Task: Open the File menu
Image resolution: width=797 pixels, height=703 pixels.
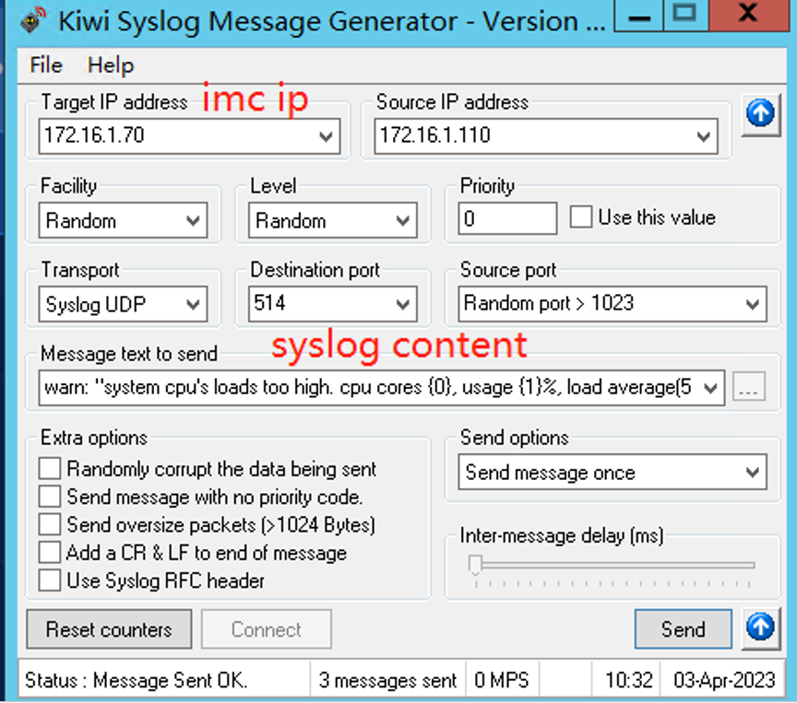Action: [x=46, y=65]
